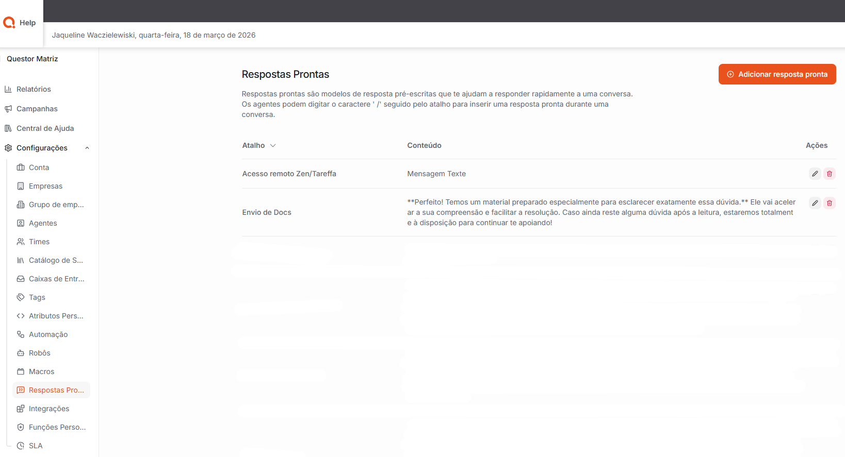Click trash icon for Envio de Docs
The height and width of the screenshot is (457, 845).
tap(829, 203)
